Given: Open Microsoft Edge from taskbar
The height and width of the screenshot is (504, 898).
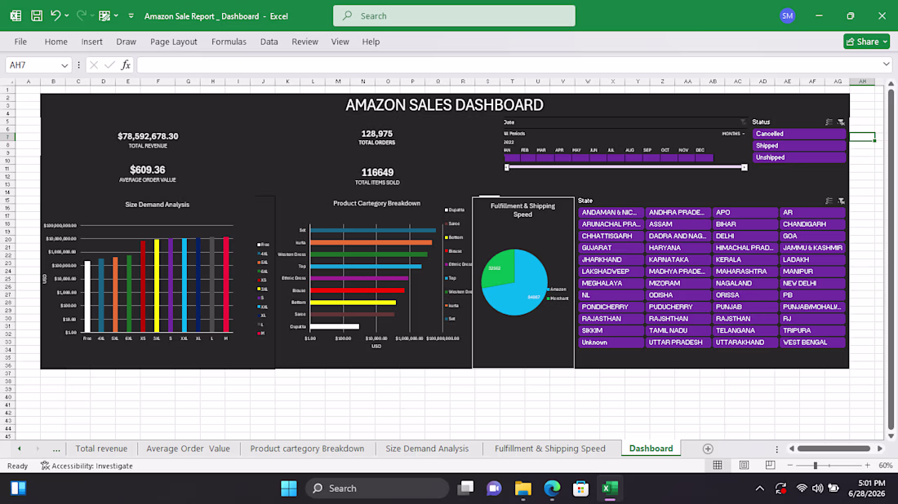Looking at the screenshot, I should pyautogui.click(x=552, y=489).
